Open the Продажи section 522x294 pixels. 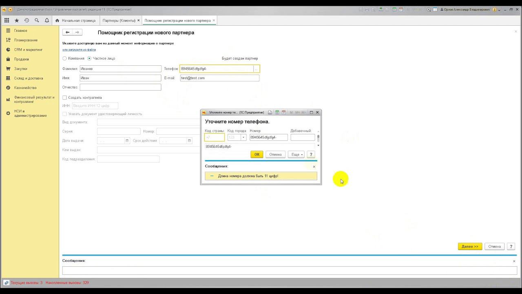click(22, 59)
